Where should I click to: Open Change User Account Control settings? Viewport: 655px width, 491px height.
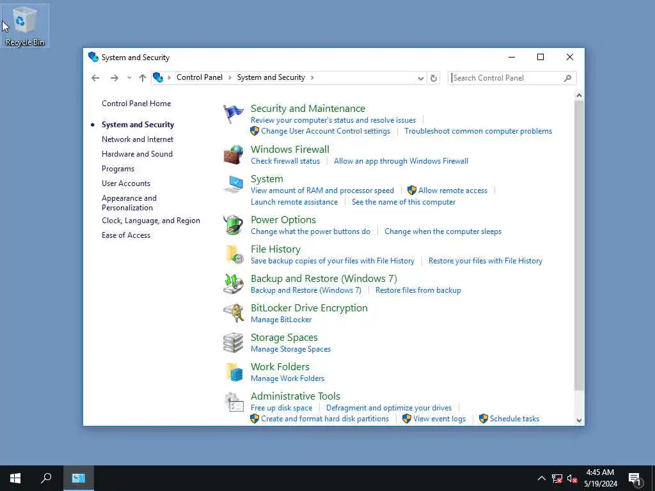[x=326, y=131]
